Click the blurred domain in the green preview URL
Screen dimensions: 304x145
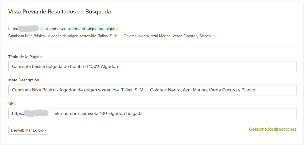28,29
